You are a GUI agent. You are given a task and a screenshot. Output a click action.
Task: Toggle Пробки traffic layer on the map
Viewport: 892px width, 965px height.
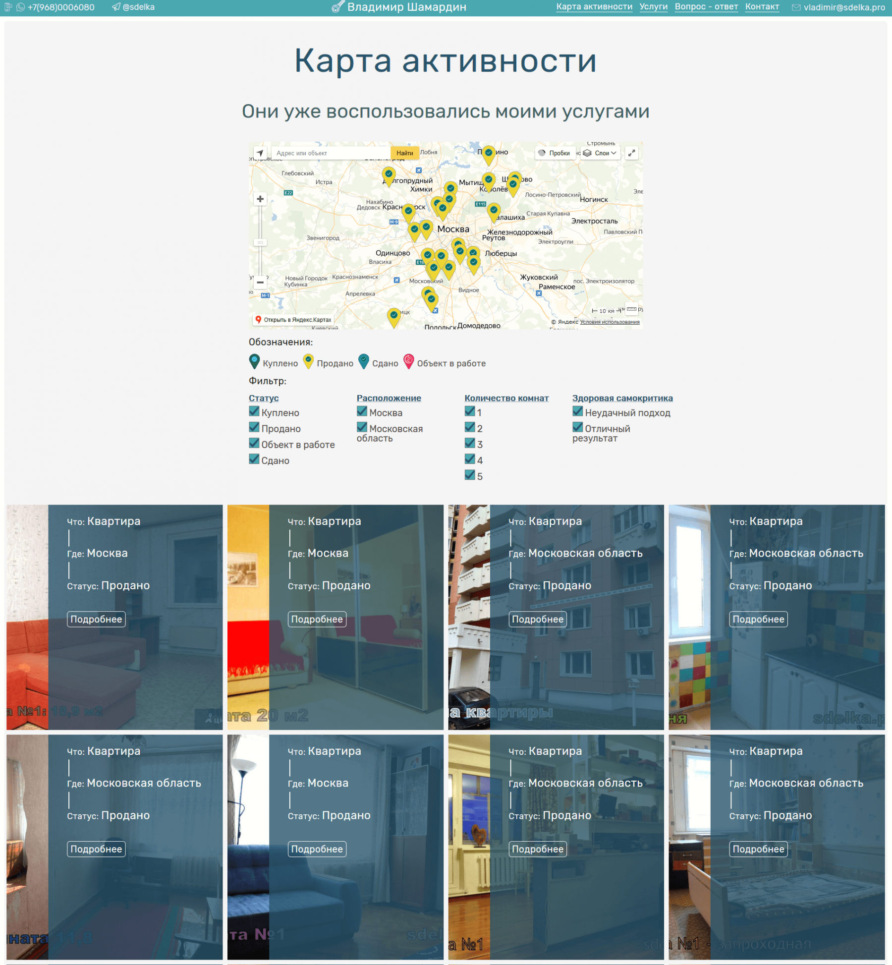(555, 153)
